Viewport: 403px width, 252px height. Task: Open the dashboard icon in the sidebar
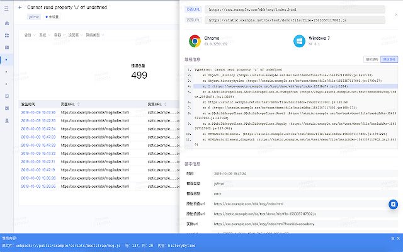[7, 23]
